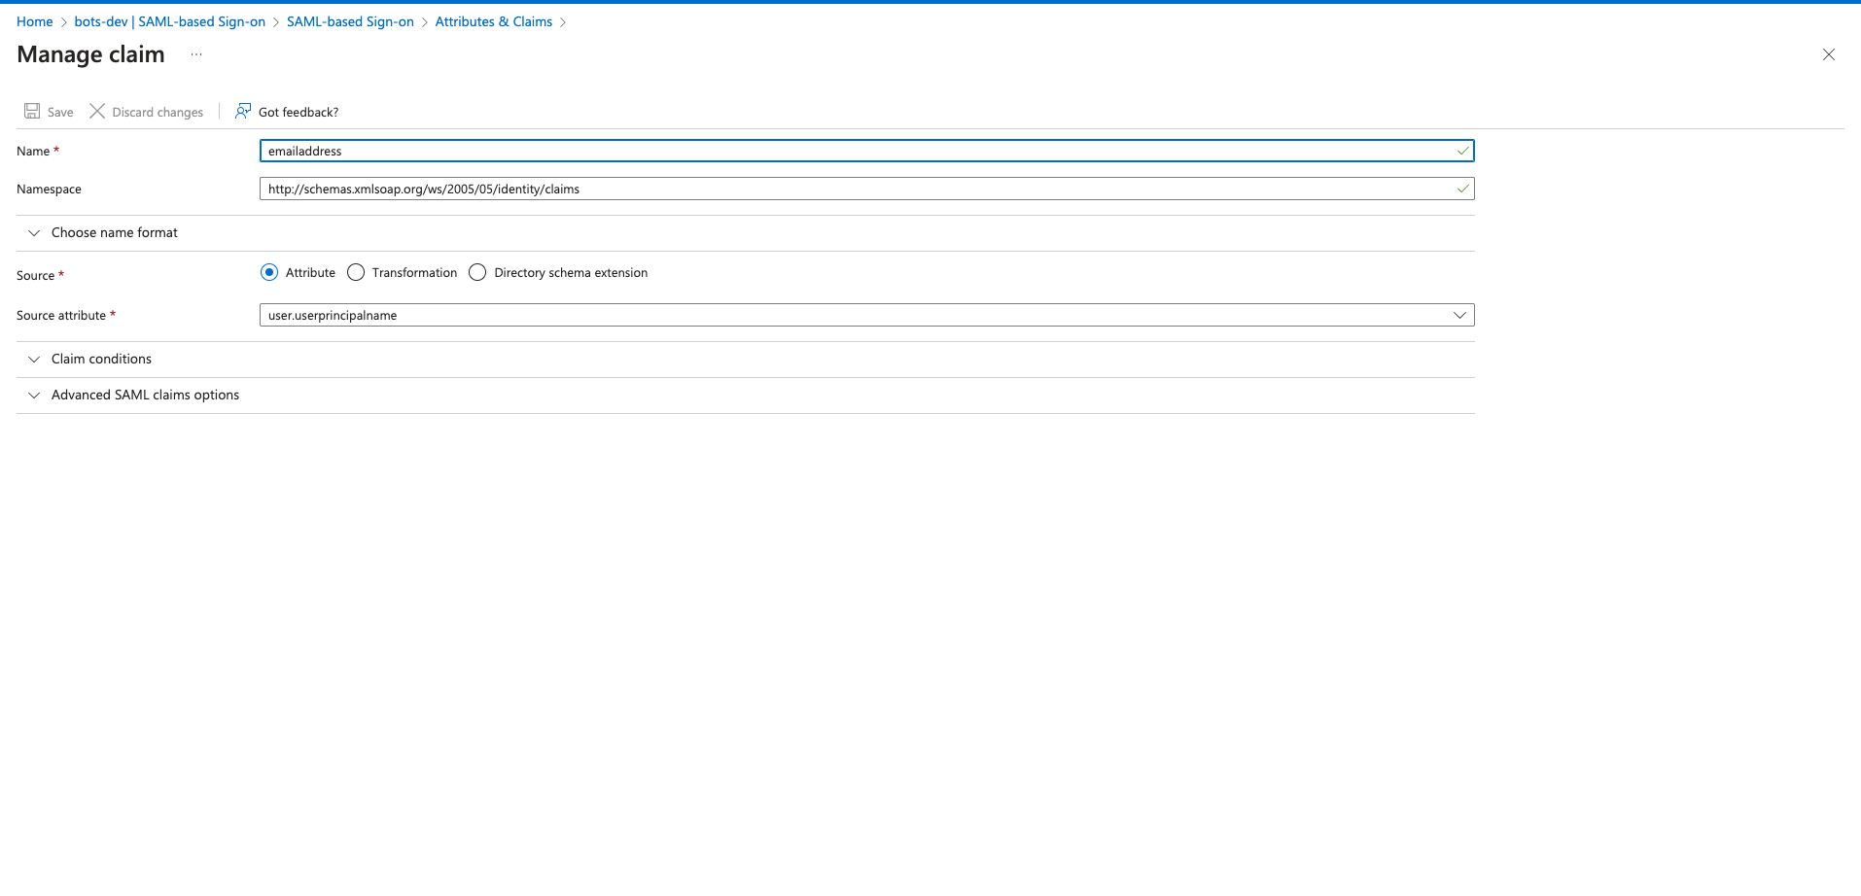Click the Name input field

coord(856,152)
